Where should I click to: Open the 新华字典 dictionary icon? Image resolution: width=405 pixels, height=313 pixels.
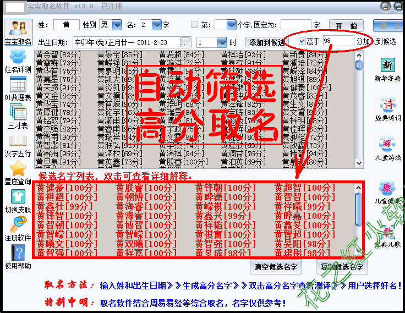387,70
